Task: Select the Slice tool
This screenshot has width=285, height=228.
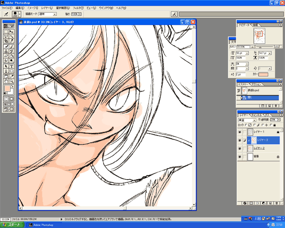Action: 11,41
